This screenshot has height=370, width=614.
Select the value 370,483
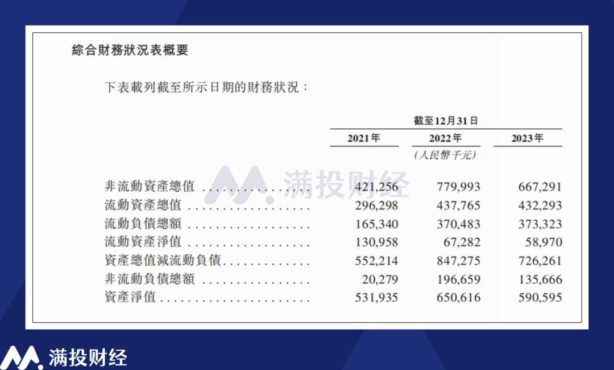click(458, 224)
